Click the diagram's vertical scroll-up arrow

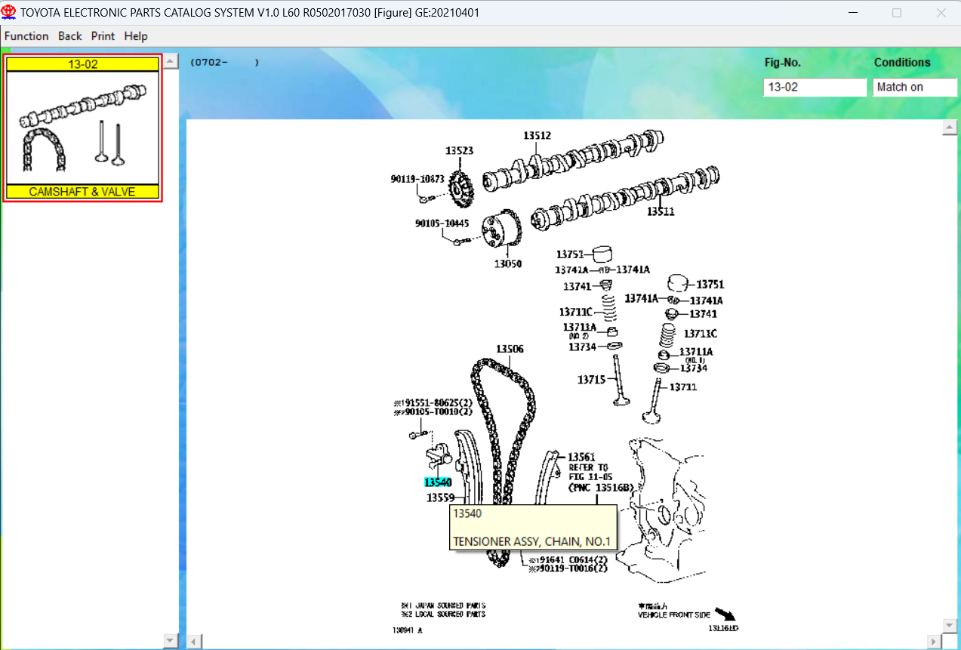(950, 129)
